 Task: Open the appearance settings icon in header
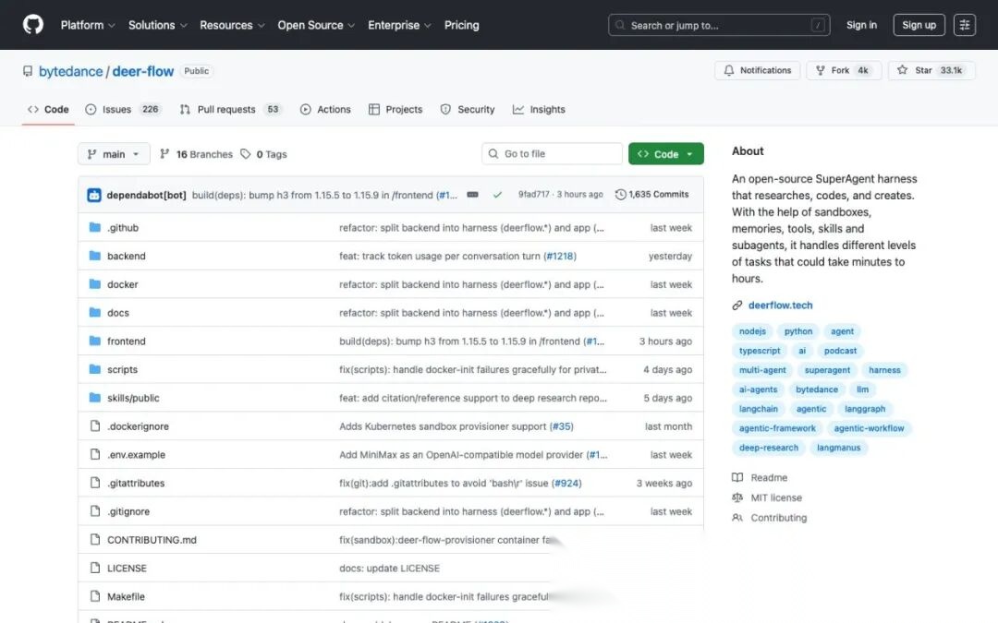[964, 26]
